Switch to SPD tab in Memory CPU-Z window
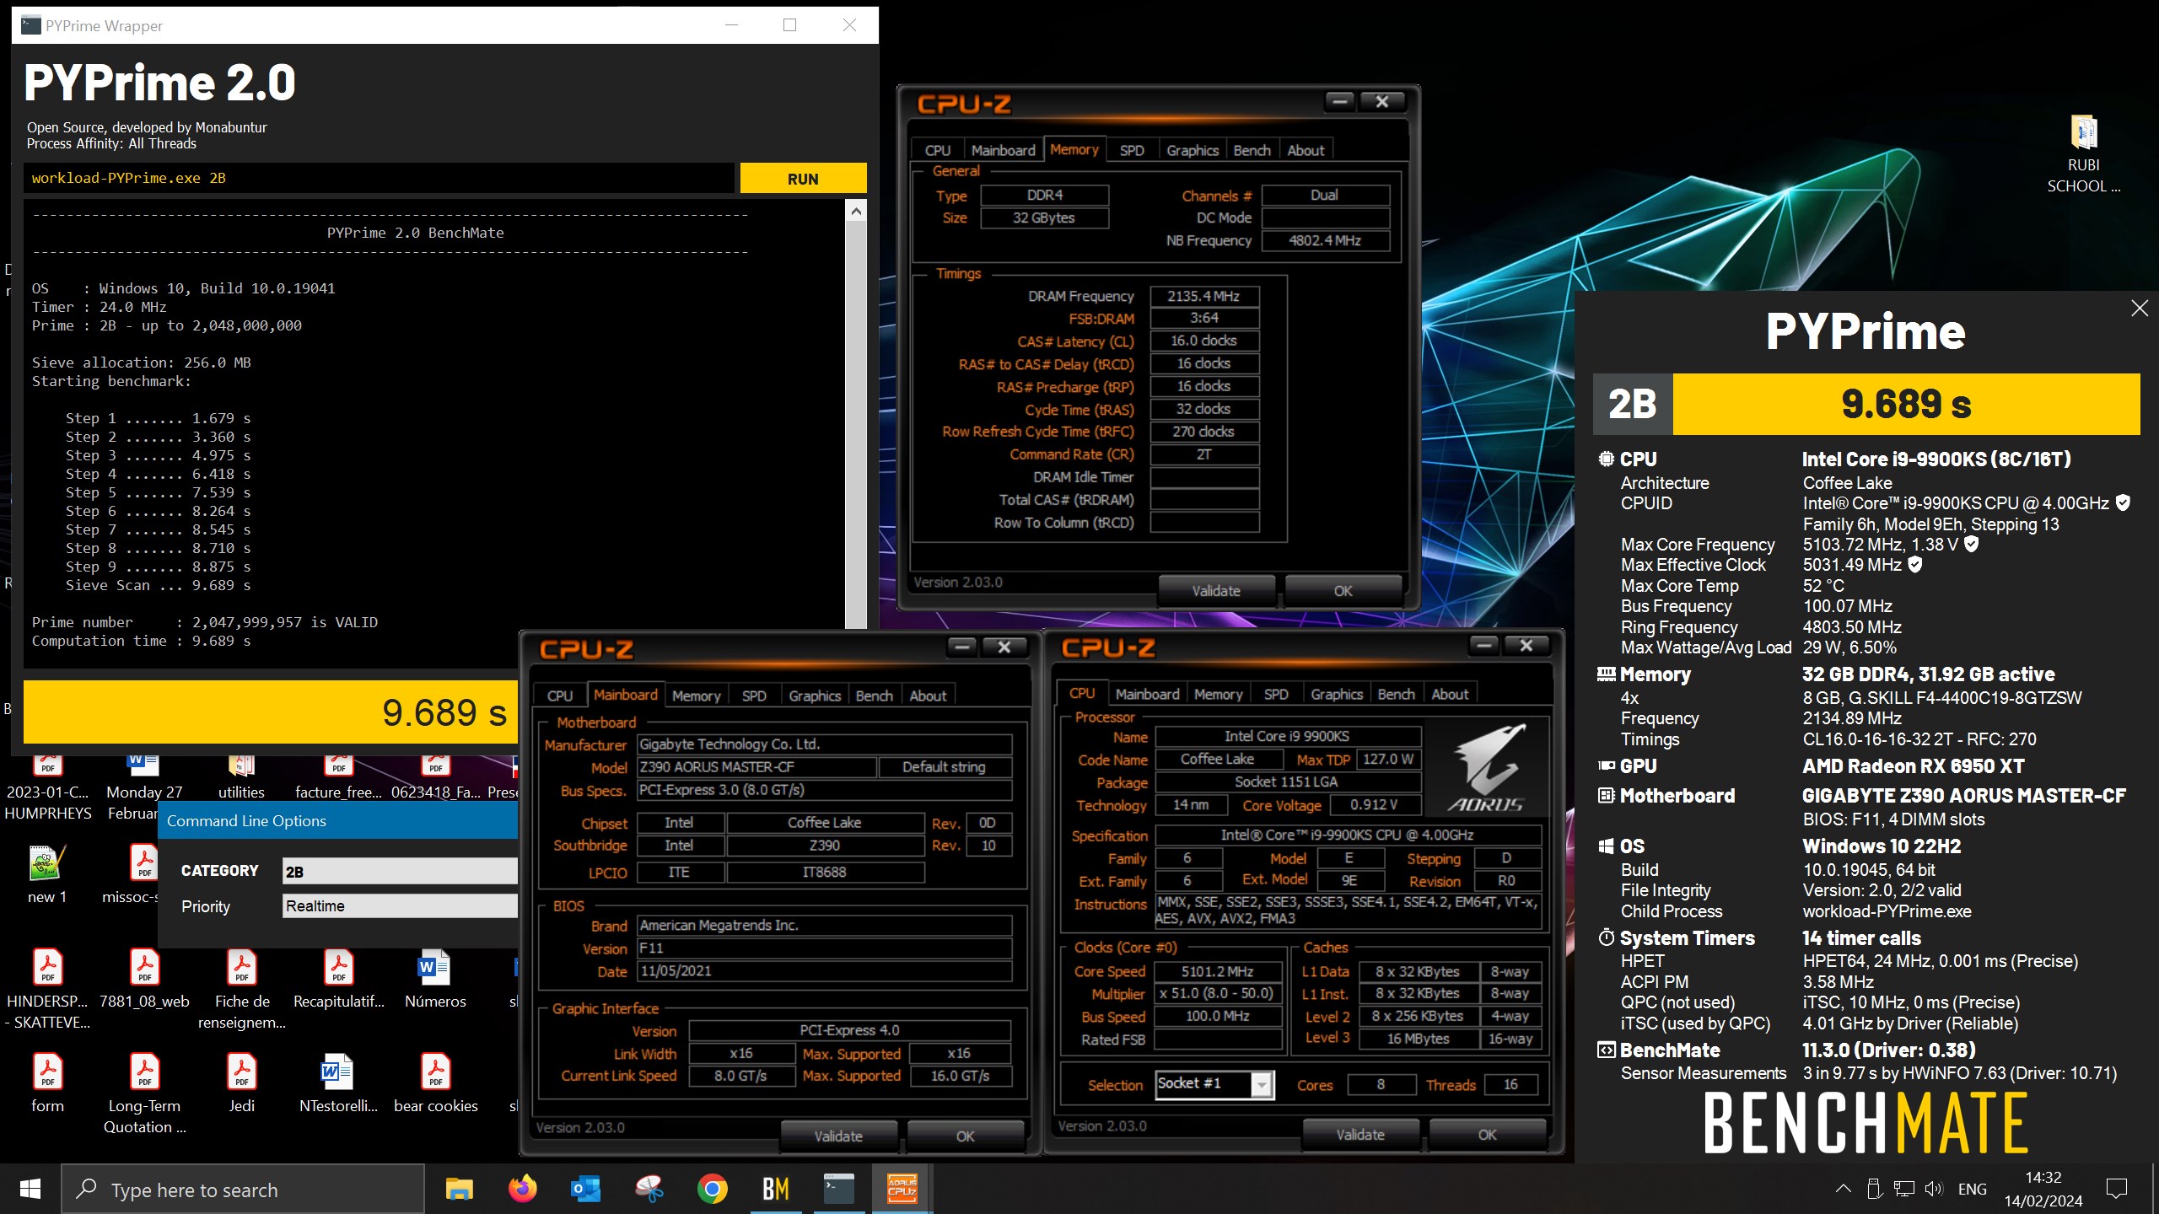The image size is (2159, 1214). (x=1131, y=150)
